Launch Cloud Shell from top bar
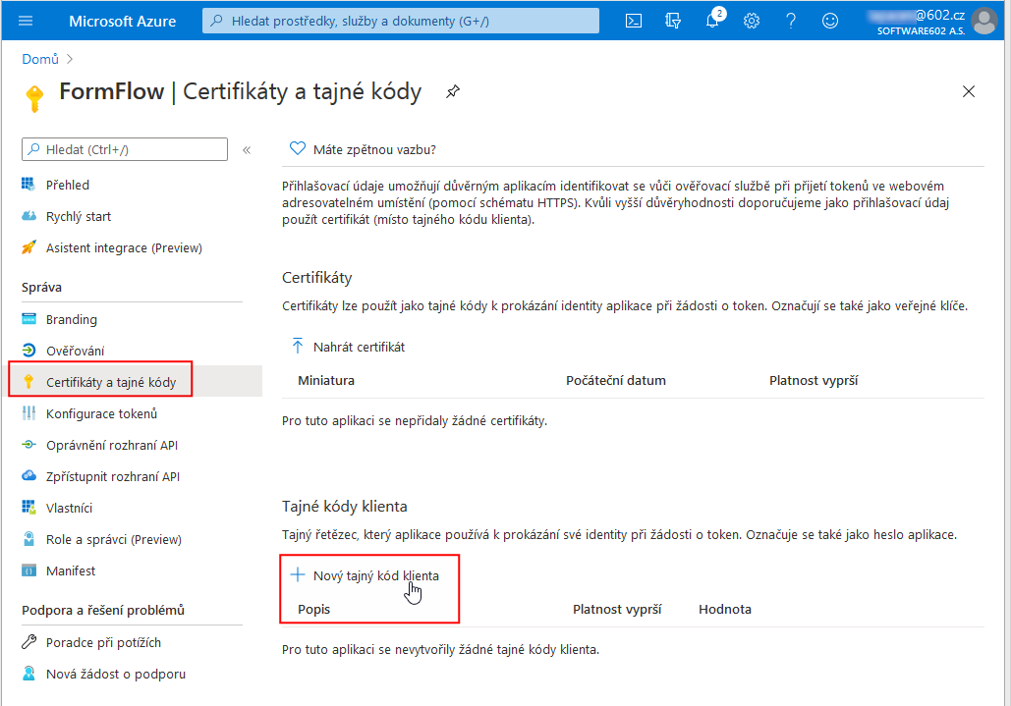The width and height of the screenshot is (1011, 706). (635, 21)
